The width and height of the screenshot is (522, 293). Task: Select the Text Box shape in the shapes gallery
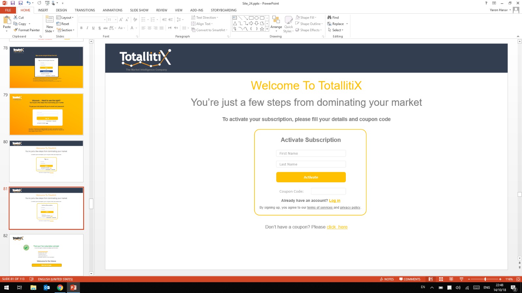pyautogui.click(x=235, y=18)
